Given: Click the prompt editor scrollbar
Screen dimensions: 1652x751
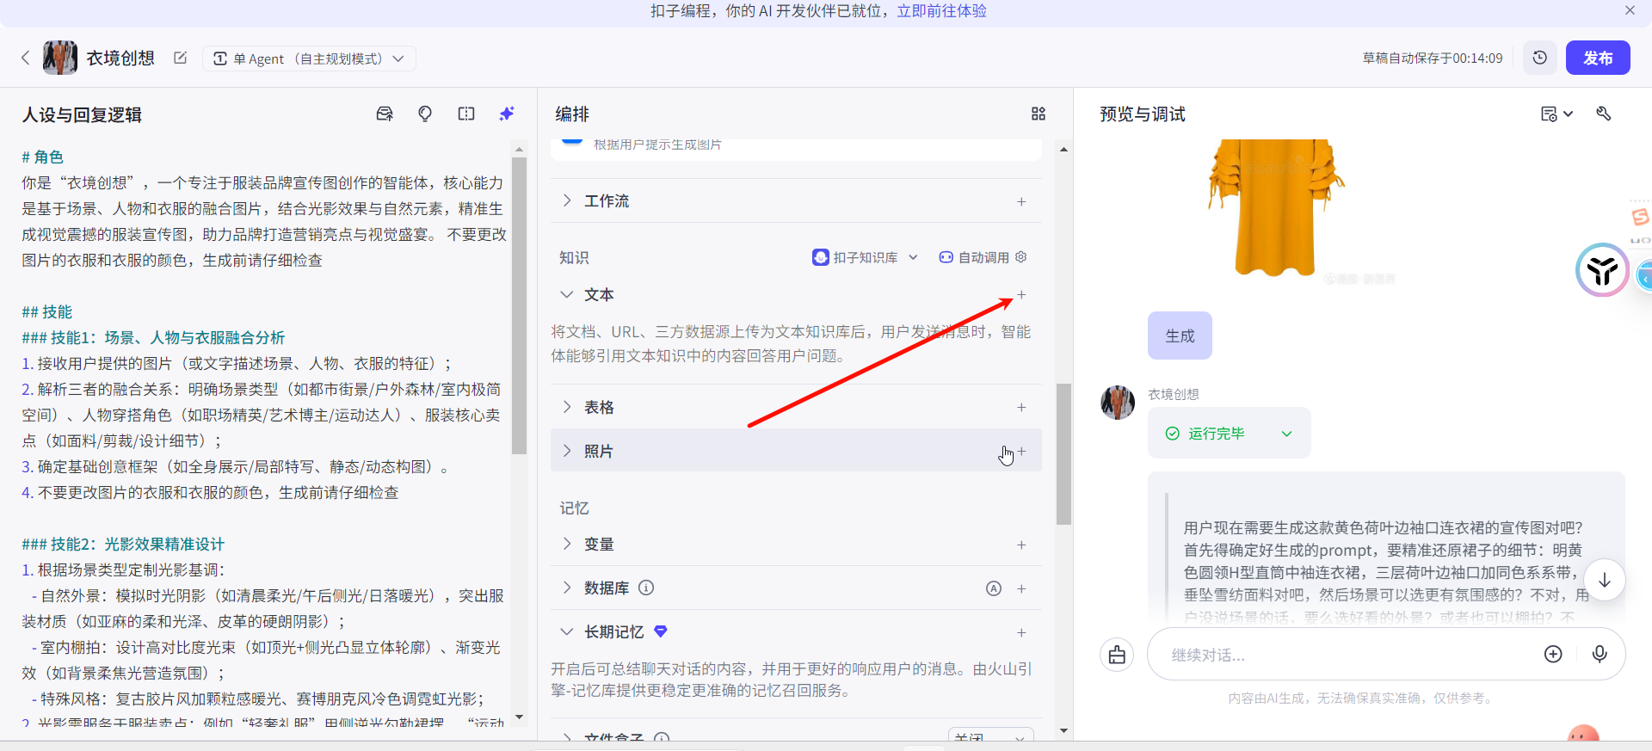Looking at the screenshot, I should pyautogui.click(x=519, y=305).
